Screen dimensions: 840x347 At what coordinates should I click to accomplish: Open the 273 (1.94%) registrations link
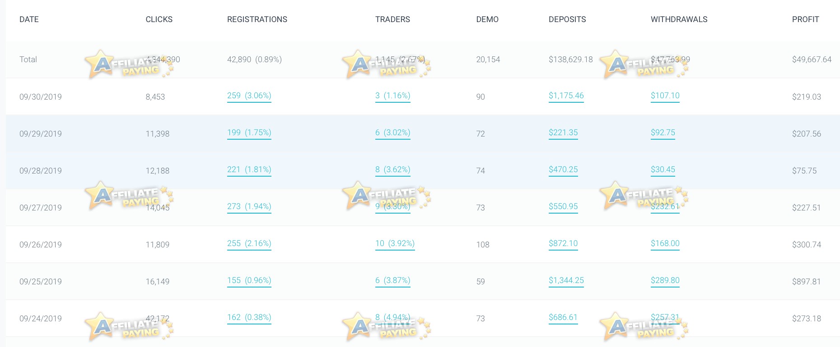[249, 206]
